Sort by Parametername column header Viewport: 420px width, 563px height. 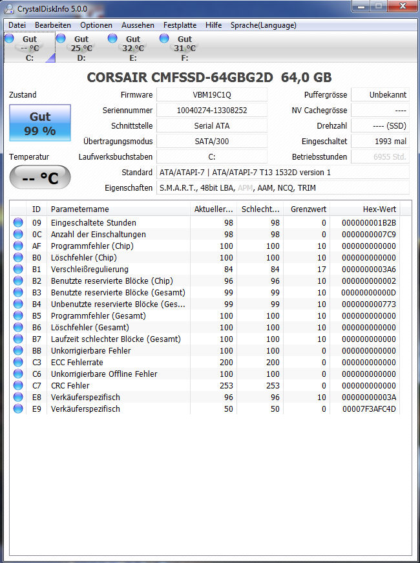pyautogui.click(x=118, y=209)
